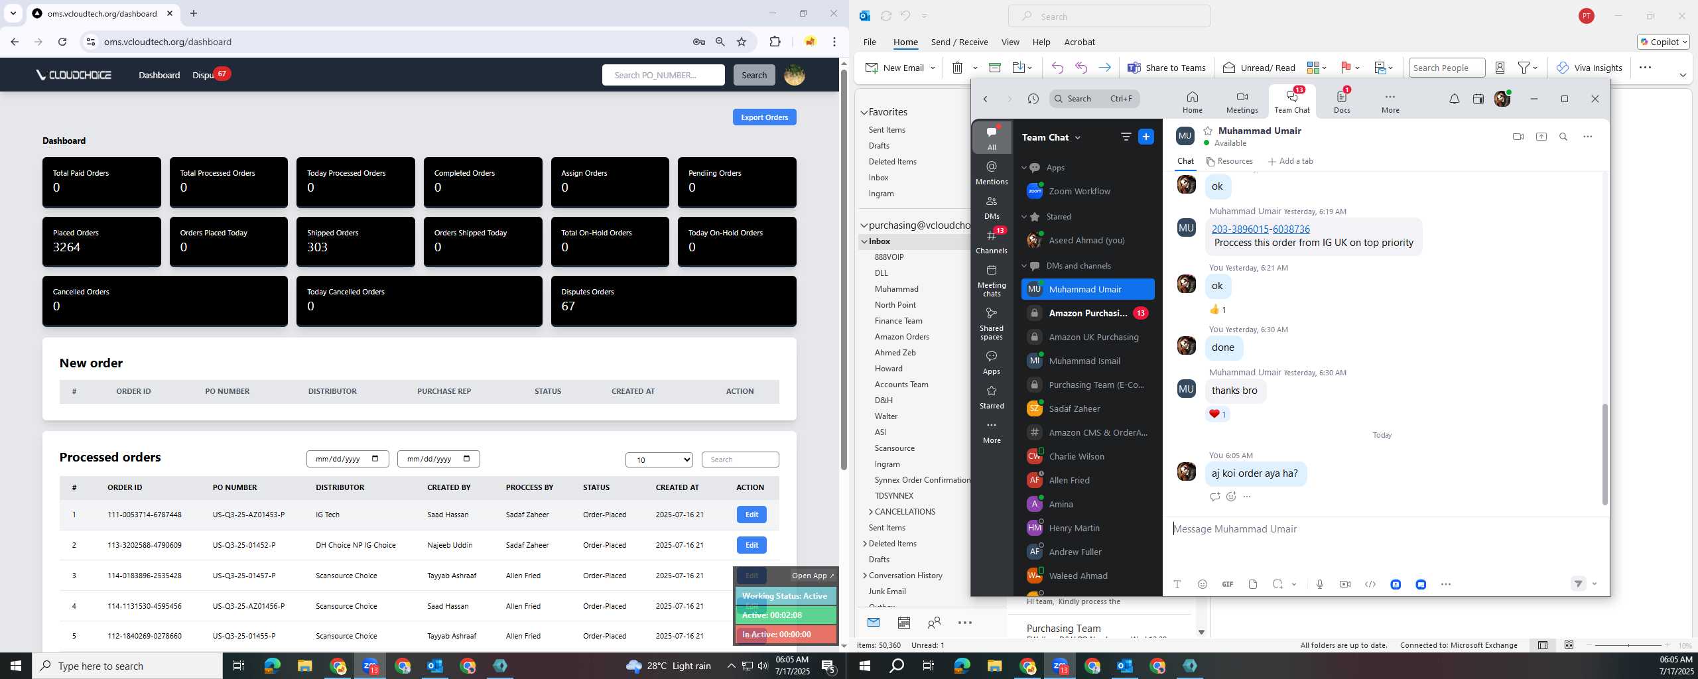
Task: Open Mentions in Zoom sidebar
Action: tap(992, 173)
